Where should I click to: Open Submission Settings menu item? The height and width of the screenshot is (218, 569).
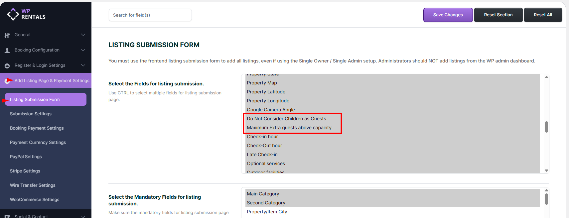(31, 114)
